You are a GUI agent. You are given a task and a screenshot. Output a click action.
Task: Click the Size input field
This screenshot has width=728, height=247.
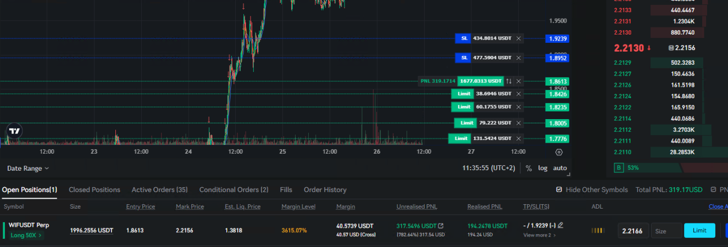coord(666,231)
